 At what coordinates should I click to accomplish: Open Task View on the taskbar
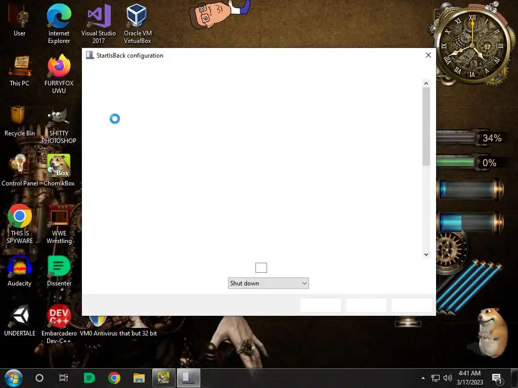(x=63, y=378)
